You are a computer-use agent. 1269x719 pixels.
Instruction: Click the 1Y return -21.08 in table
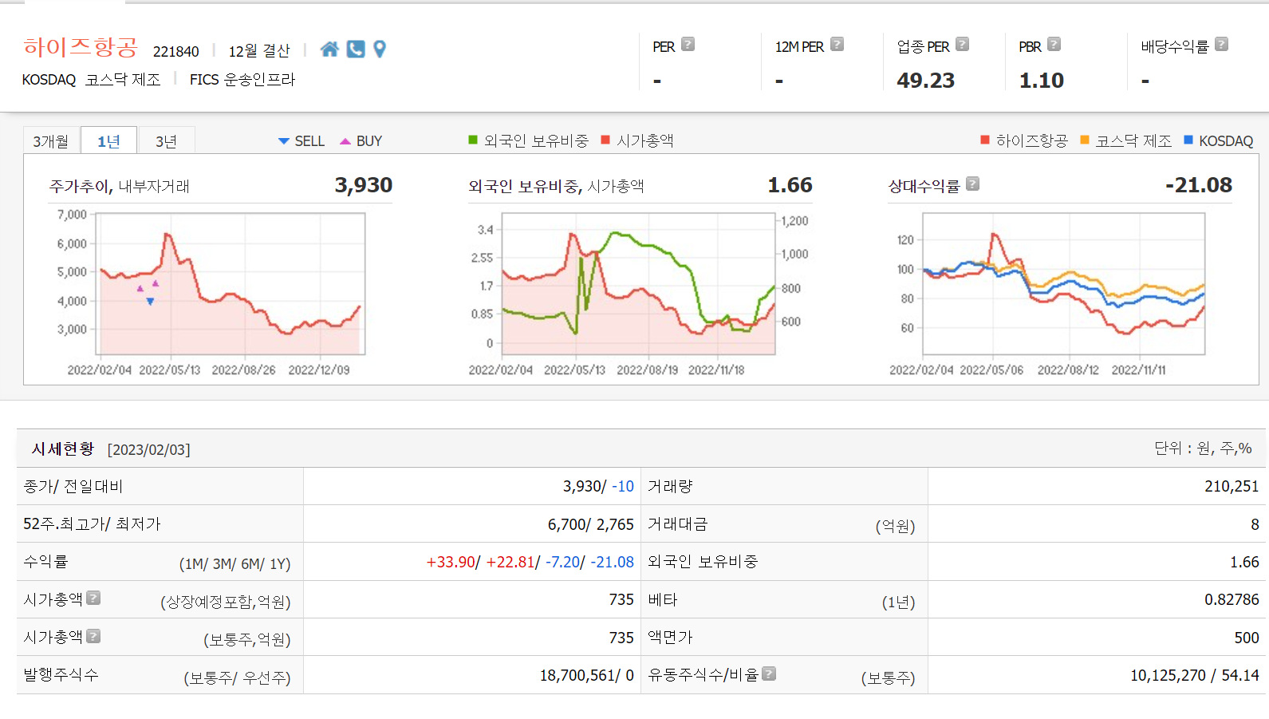click(612, 562)
